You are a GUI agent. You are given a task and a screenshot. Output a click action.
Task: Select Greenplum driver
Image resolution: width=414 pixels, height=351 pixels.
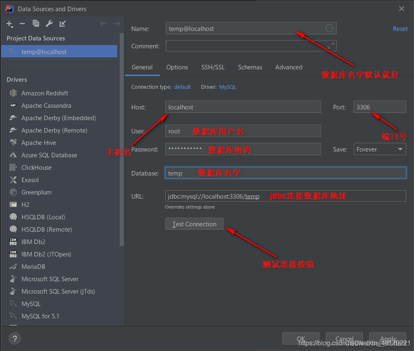click(x=36, y=192)
